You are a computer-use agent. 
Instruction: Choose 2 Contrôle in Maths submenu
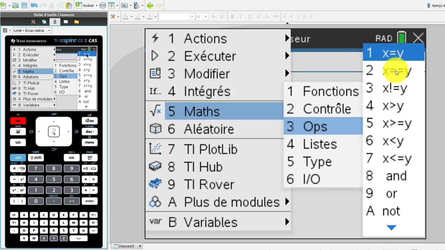click(323, 109)
